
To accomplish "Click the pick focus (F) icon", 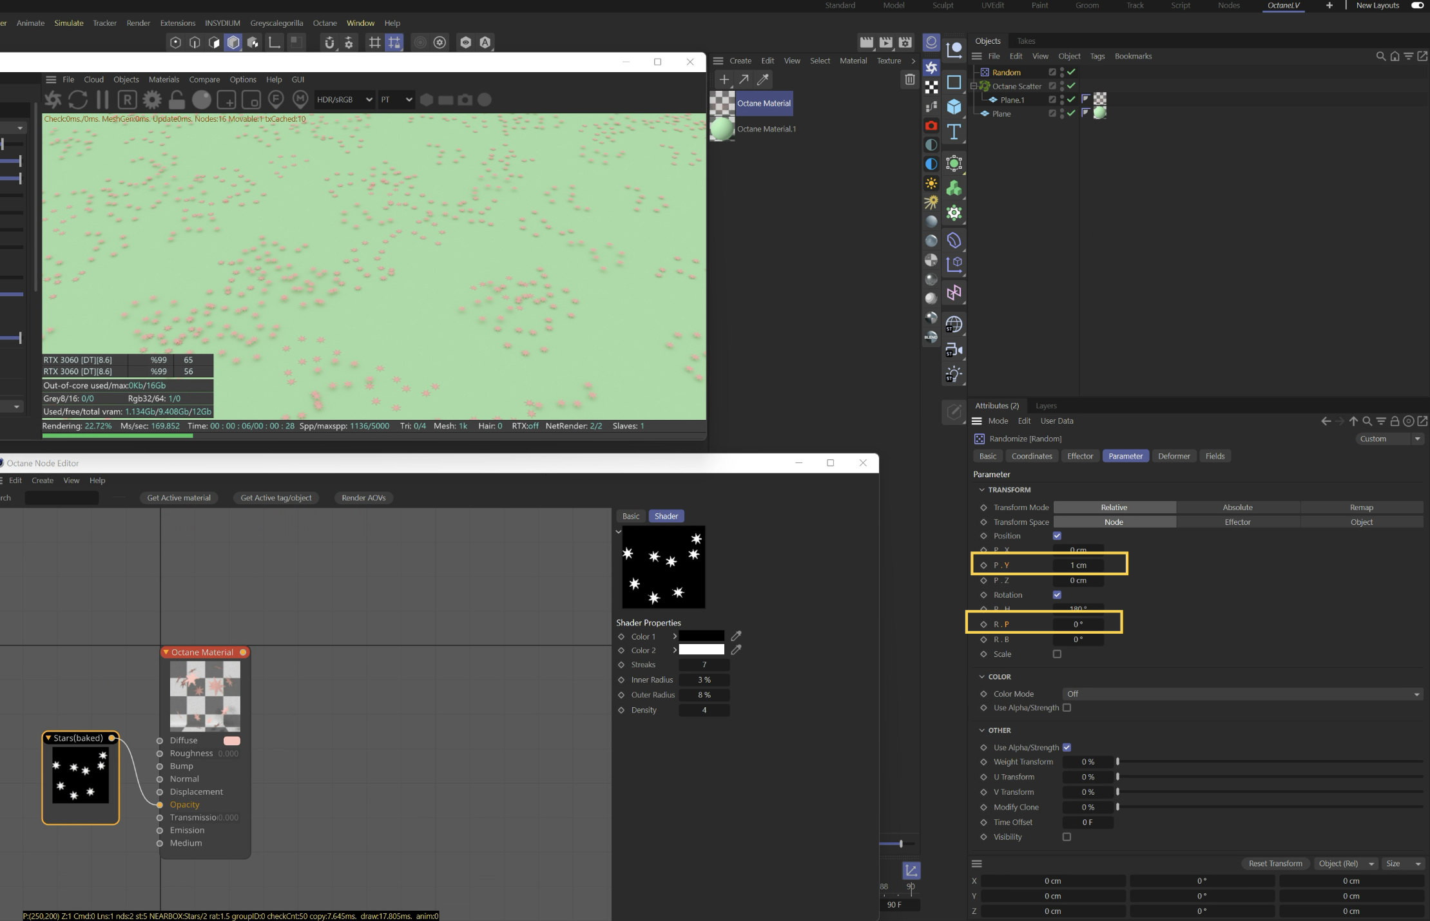I will 276,99.
